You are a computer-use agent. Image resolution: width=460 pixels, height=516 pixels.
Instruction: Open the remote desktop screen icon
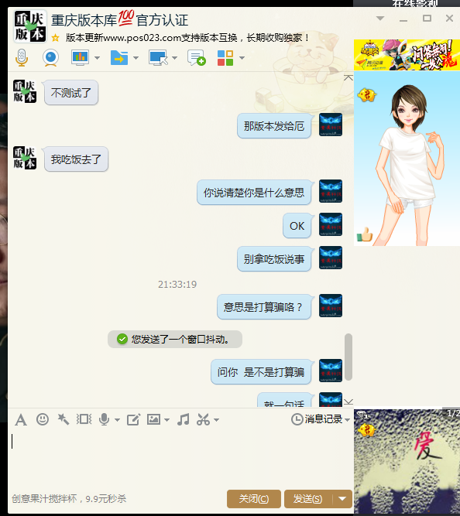[158, 58]
